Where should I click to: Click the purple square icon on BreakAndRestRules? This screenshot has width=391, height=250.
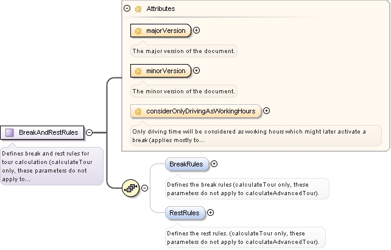pyautogui.click(x=10, y=132)
